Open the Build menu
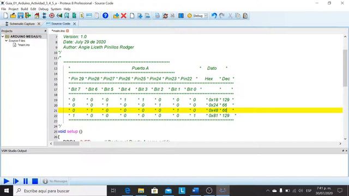349x196 pixels. click(x=24, y=9)
